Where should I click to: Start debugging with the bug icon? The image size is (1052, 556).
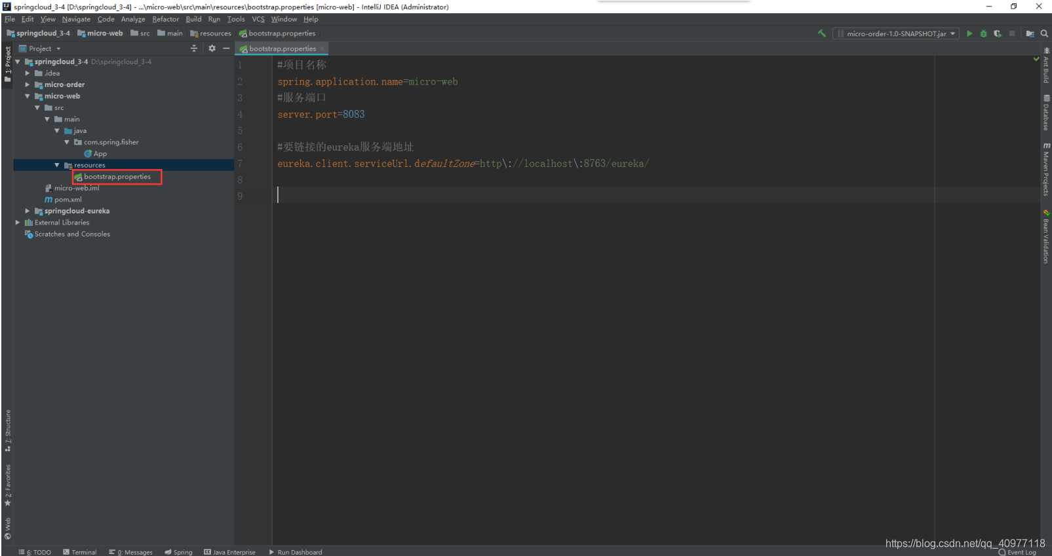click(x=983, y=33)
